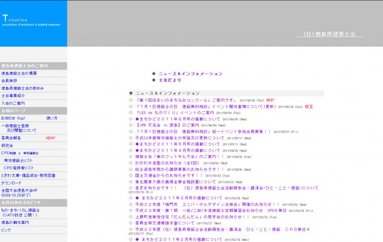Open 研究会 sidebar item
The width and height of the screenshot is (383, 242).
pyautogui.click(x=7, y=146)
